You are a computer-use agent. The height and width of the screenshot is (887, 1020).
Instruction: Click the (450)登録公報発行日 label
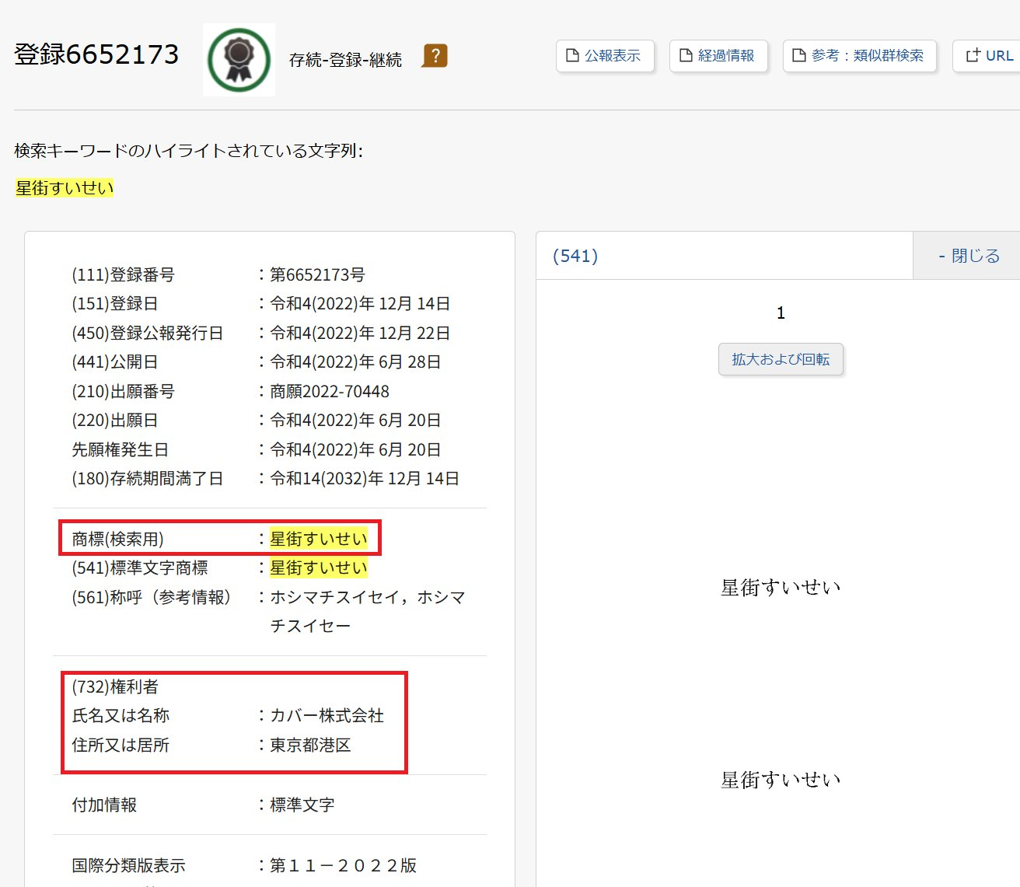[148, 333]
